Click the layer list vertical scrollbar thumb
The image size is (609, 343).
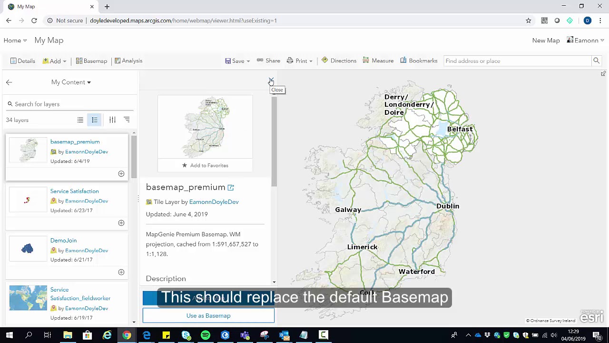click(x=134, y=156)
